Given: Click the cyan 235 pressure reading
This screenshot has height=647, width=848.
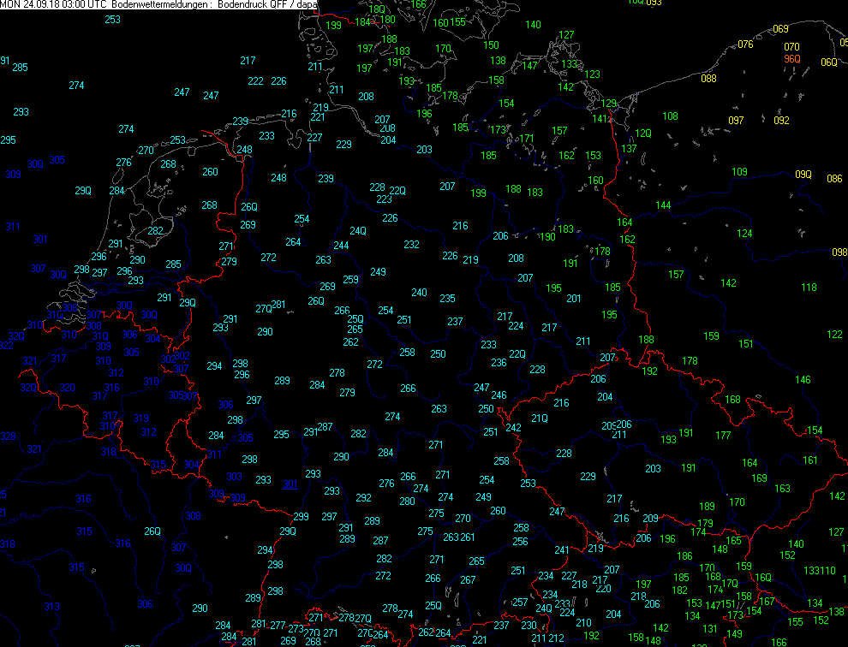Looking at the screenshot, I should tap(448, 299).
